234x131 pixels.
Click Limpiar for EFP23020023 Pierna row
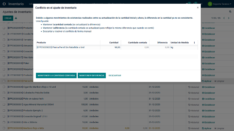click(x=219, y=81)
